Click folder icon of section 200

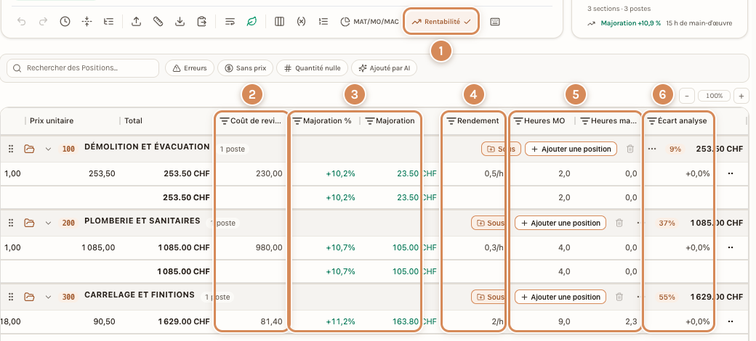coord(29,223)
